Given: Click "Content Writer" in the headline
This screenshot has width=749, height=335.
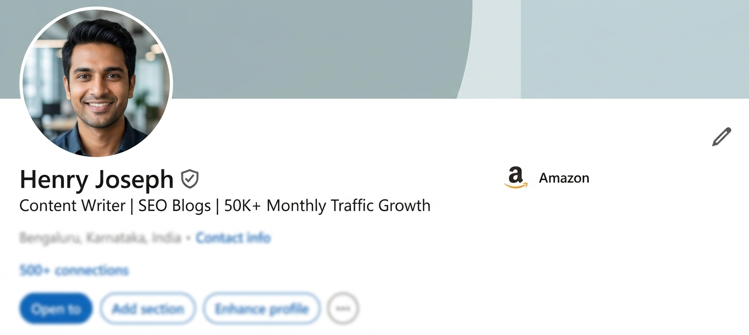Looking at the screenshot, I should point(72,205).
